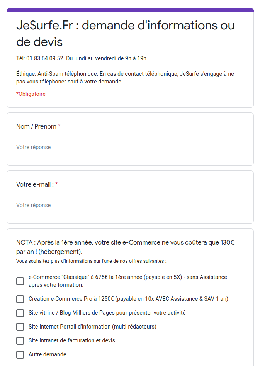
Task: Focus the Nom / Prénom answer field
Action: click(x=73, y=147)
